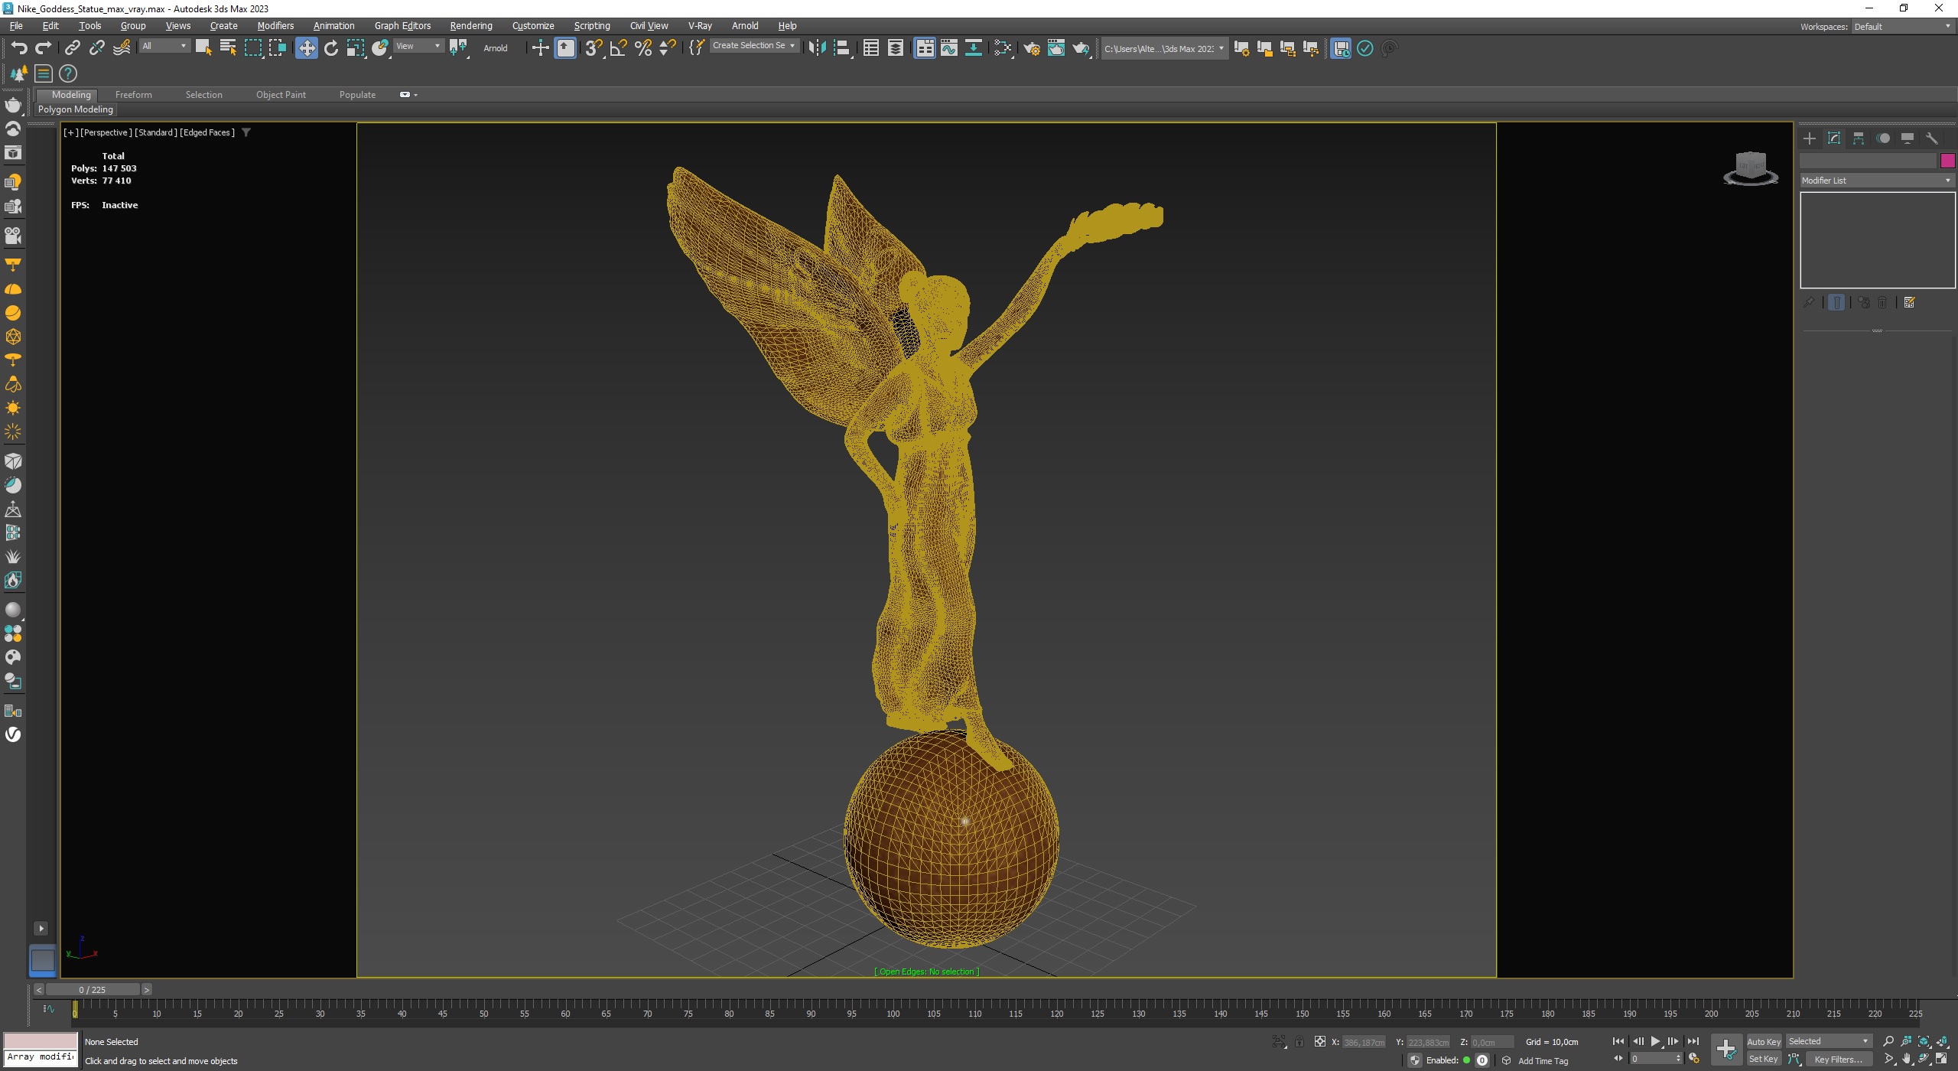Switch to the Object Paint ribbon tab
This screenshot has height=1071, width=1958.
281,95
